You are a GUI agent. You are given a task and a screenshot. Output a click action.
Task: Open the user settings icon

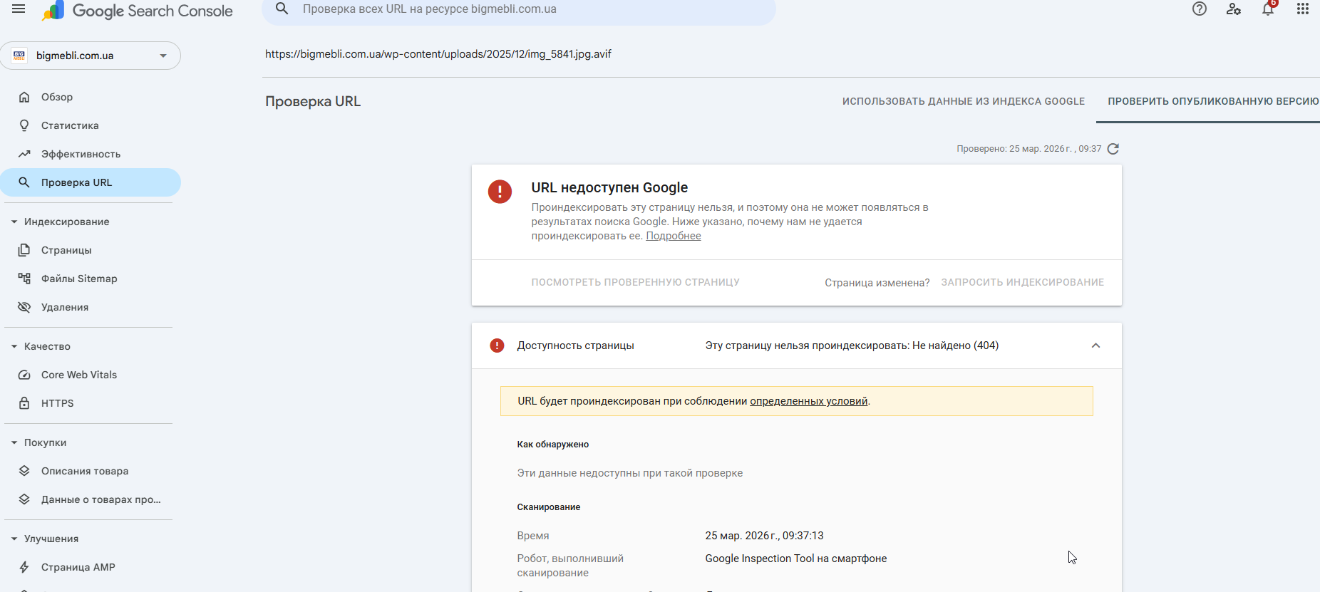pyautogui.click(x=1234, y=9)
